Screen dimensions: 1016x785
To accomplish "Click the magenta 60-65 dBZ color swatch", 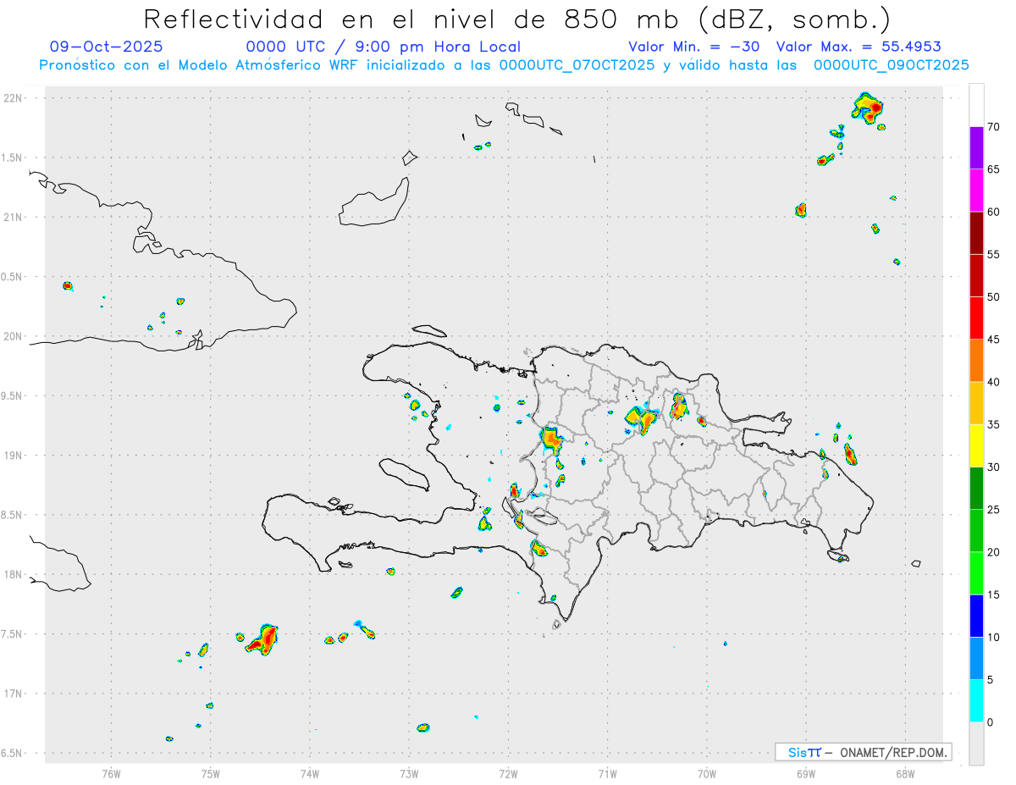I will click(976, 191).
